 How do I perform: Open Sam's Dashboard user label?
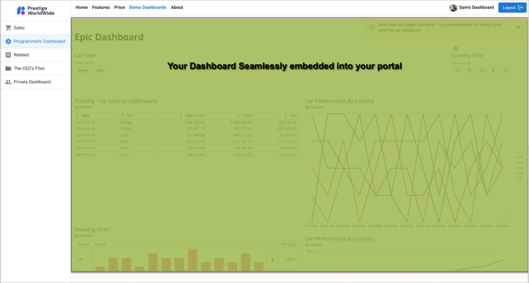tap(476, 7)
